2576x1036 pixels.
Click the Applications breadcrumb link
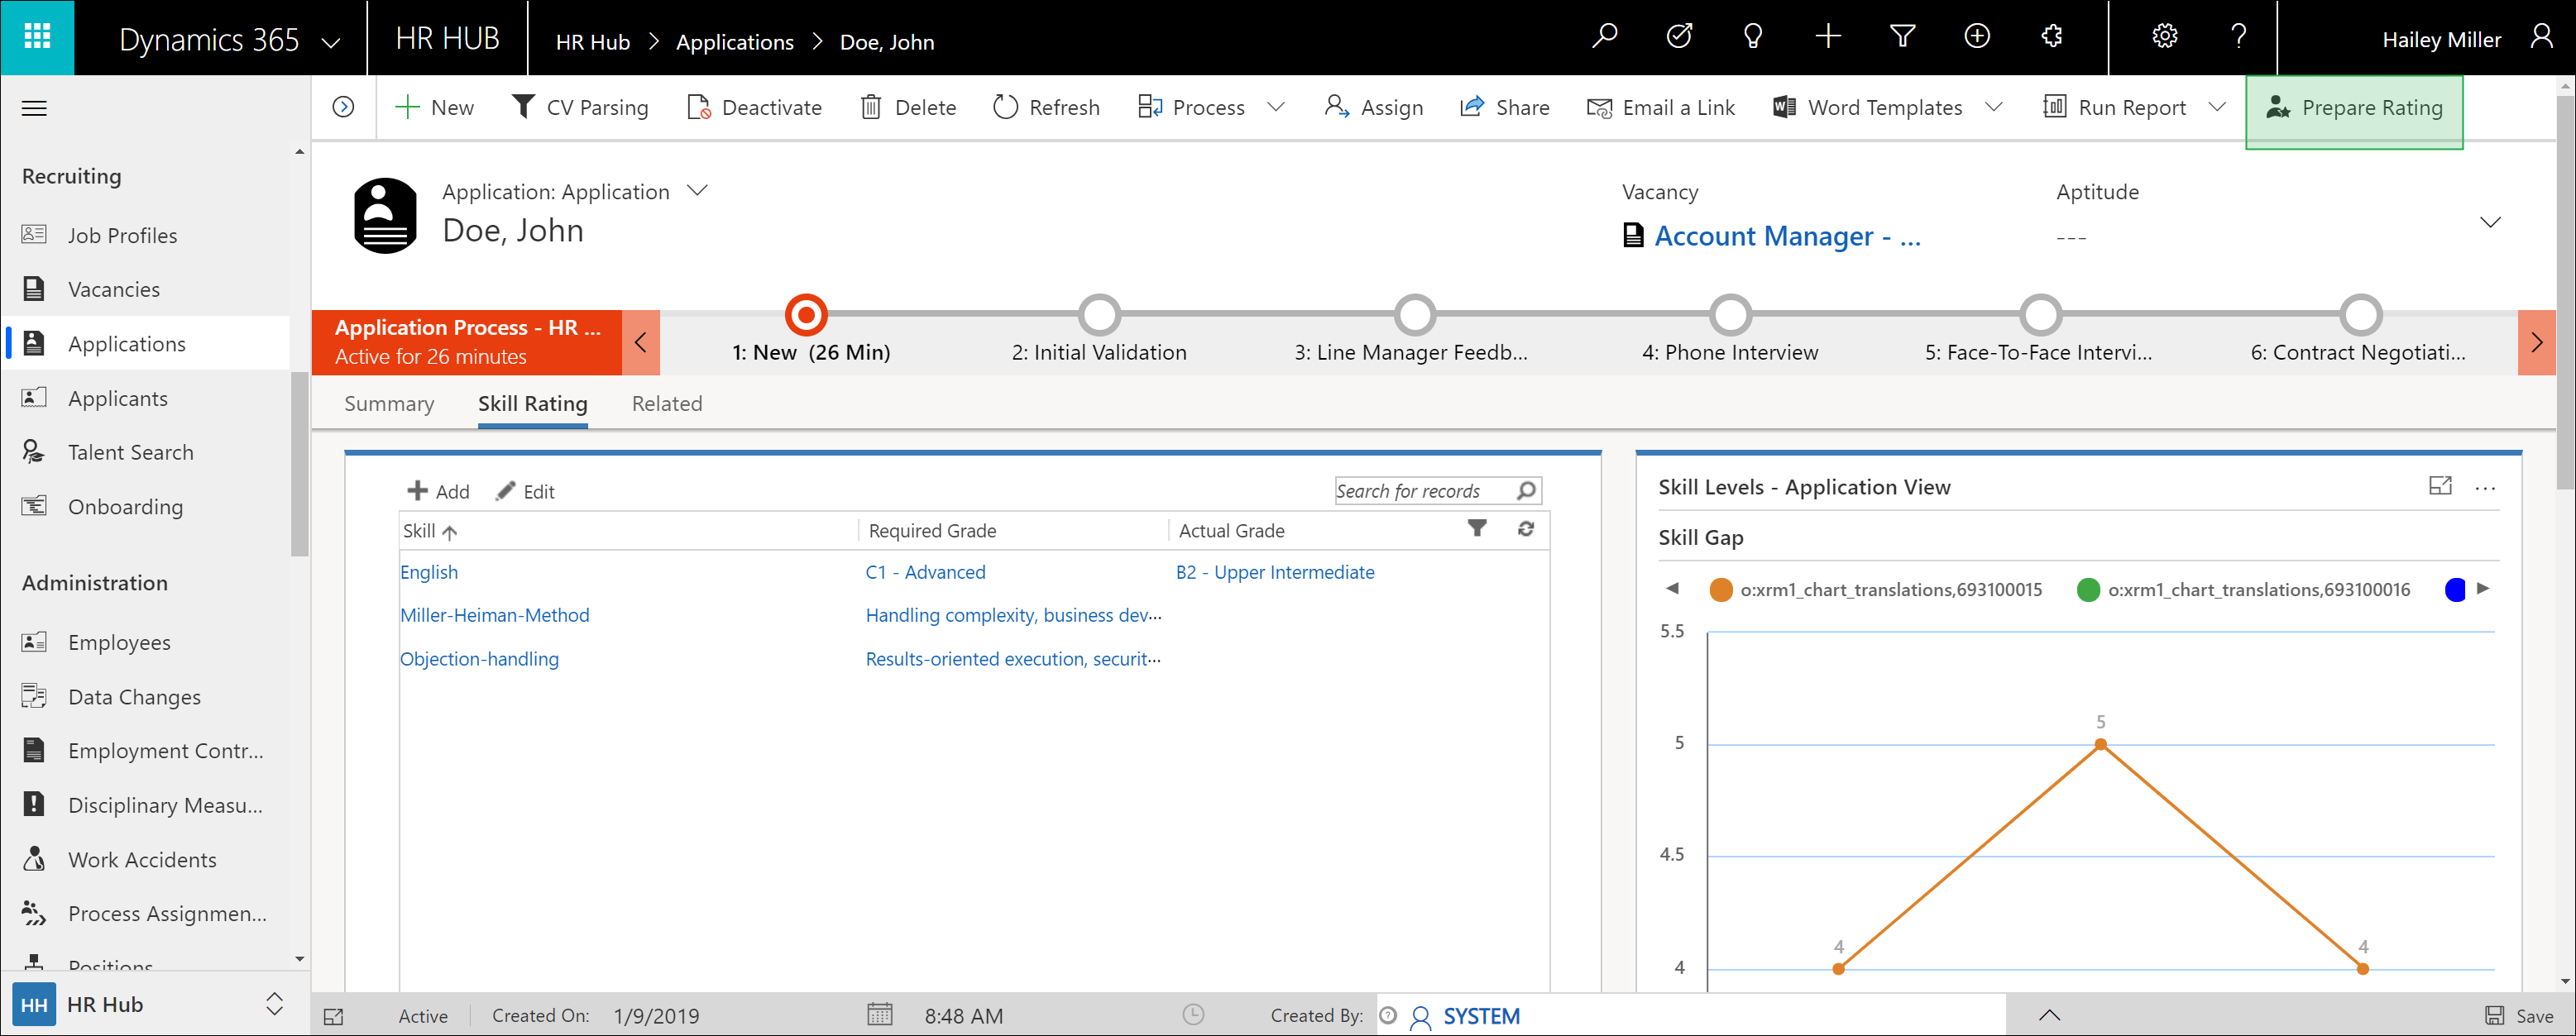(x=735, y=42)
